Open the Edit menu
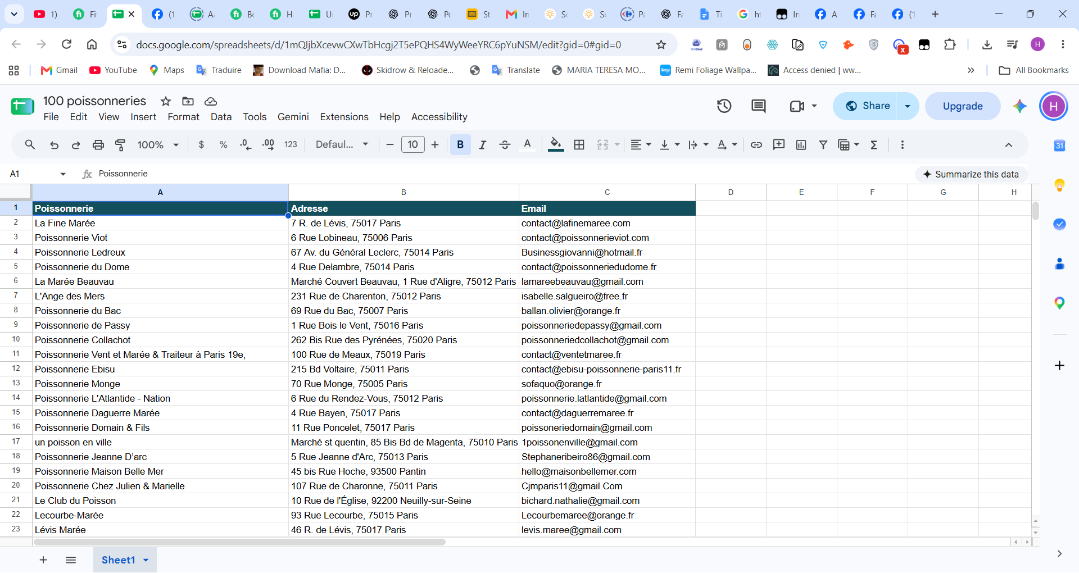The width and height of the screenshot is (1079, 573). tap(79, 117)
